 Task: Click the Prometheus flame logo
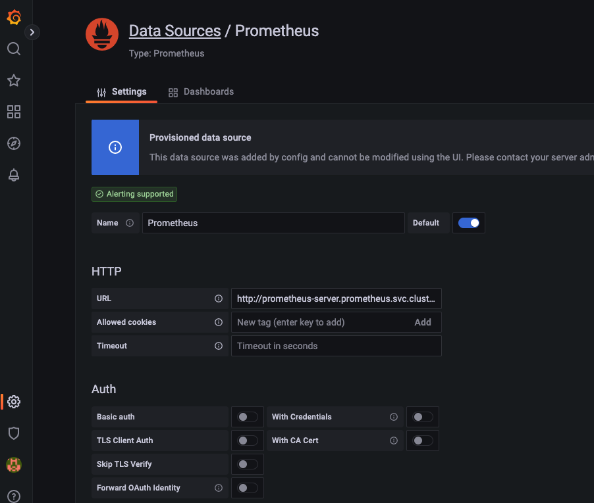[x=102, y=34]
